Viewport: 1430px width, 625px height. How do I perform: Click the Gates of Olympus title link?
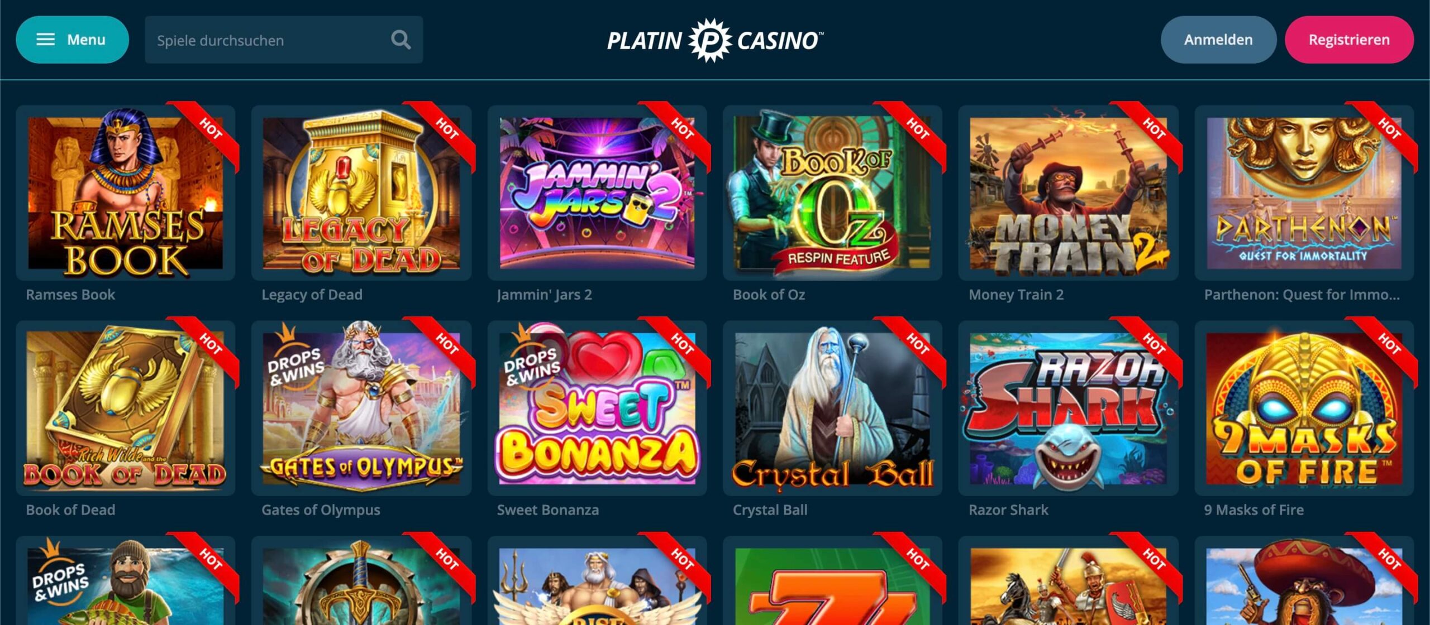(x=321, y=510)
